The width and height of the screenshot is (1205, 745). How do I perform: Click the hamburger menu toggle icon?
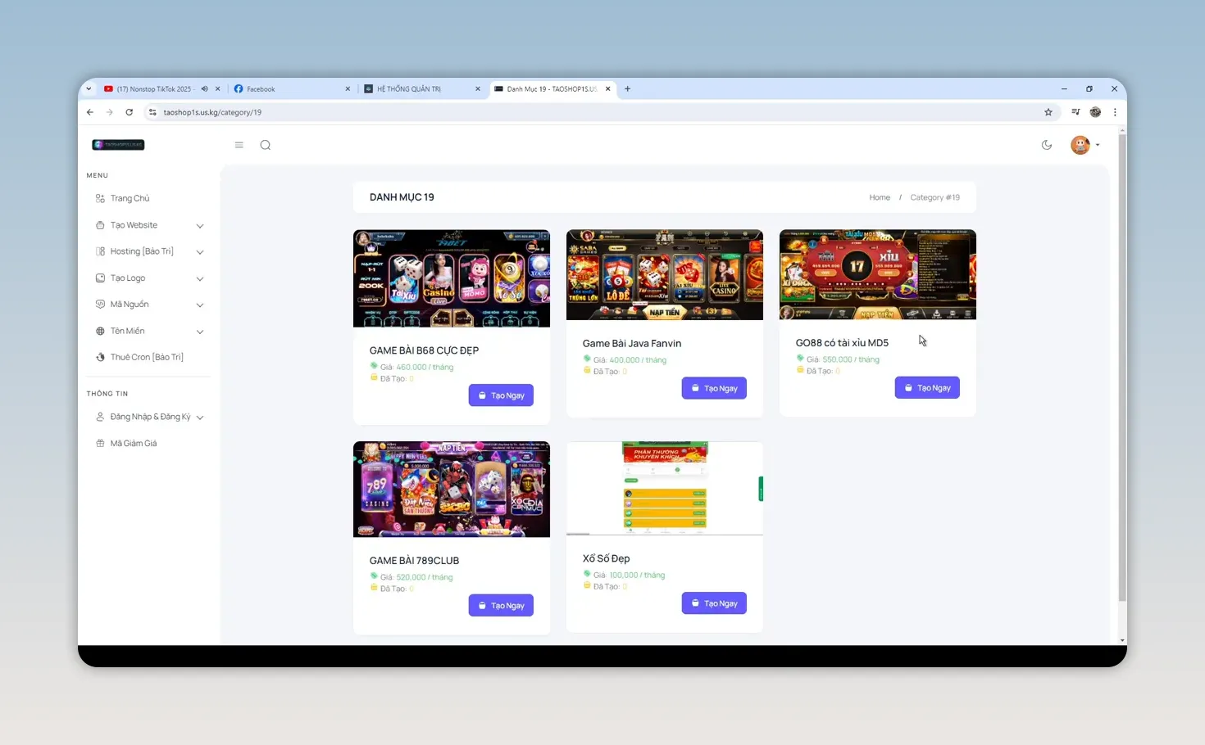[239, 145]
